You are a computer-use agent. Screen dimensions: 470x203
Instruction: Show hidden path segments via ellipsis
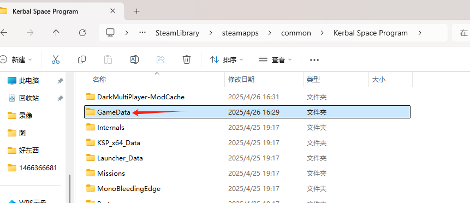pos(142,33)
